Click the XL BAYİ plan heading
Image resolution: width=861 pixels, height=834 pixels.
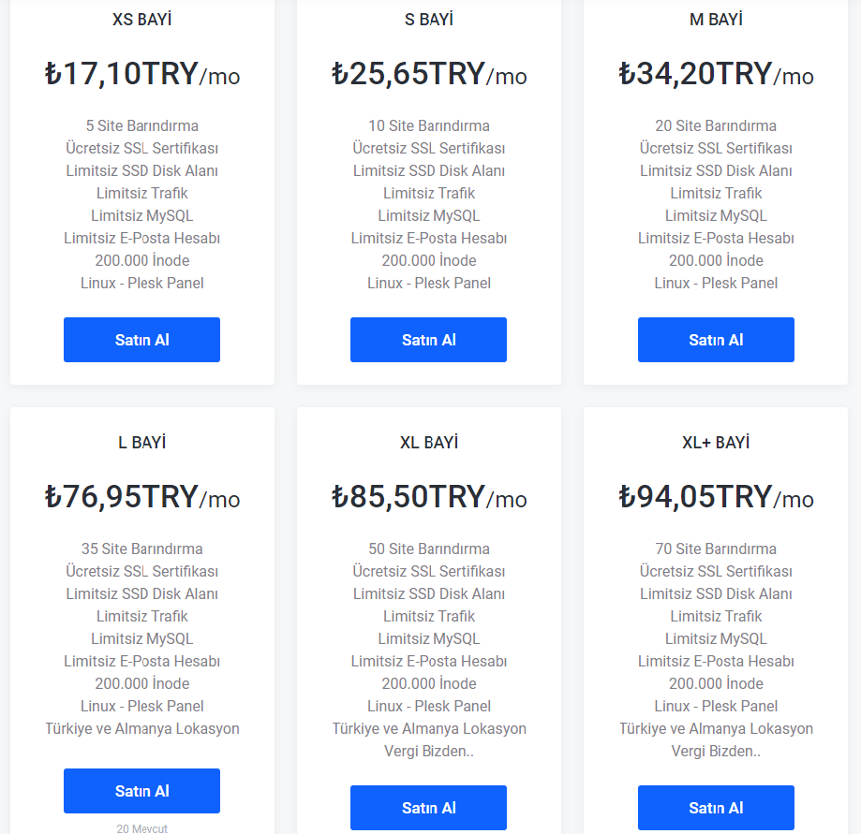tap(429, 442)
